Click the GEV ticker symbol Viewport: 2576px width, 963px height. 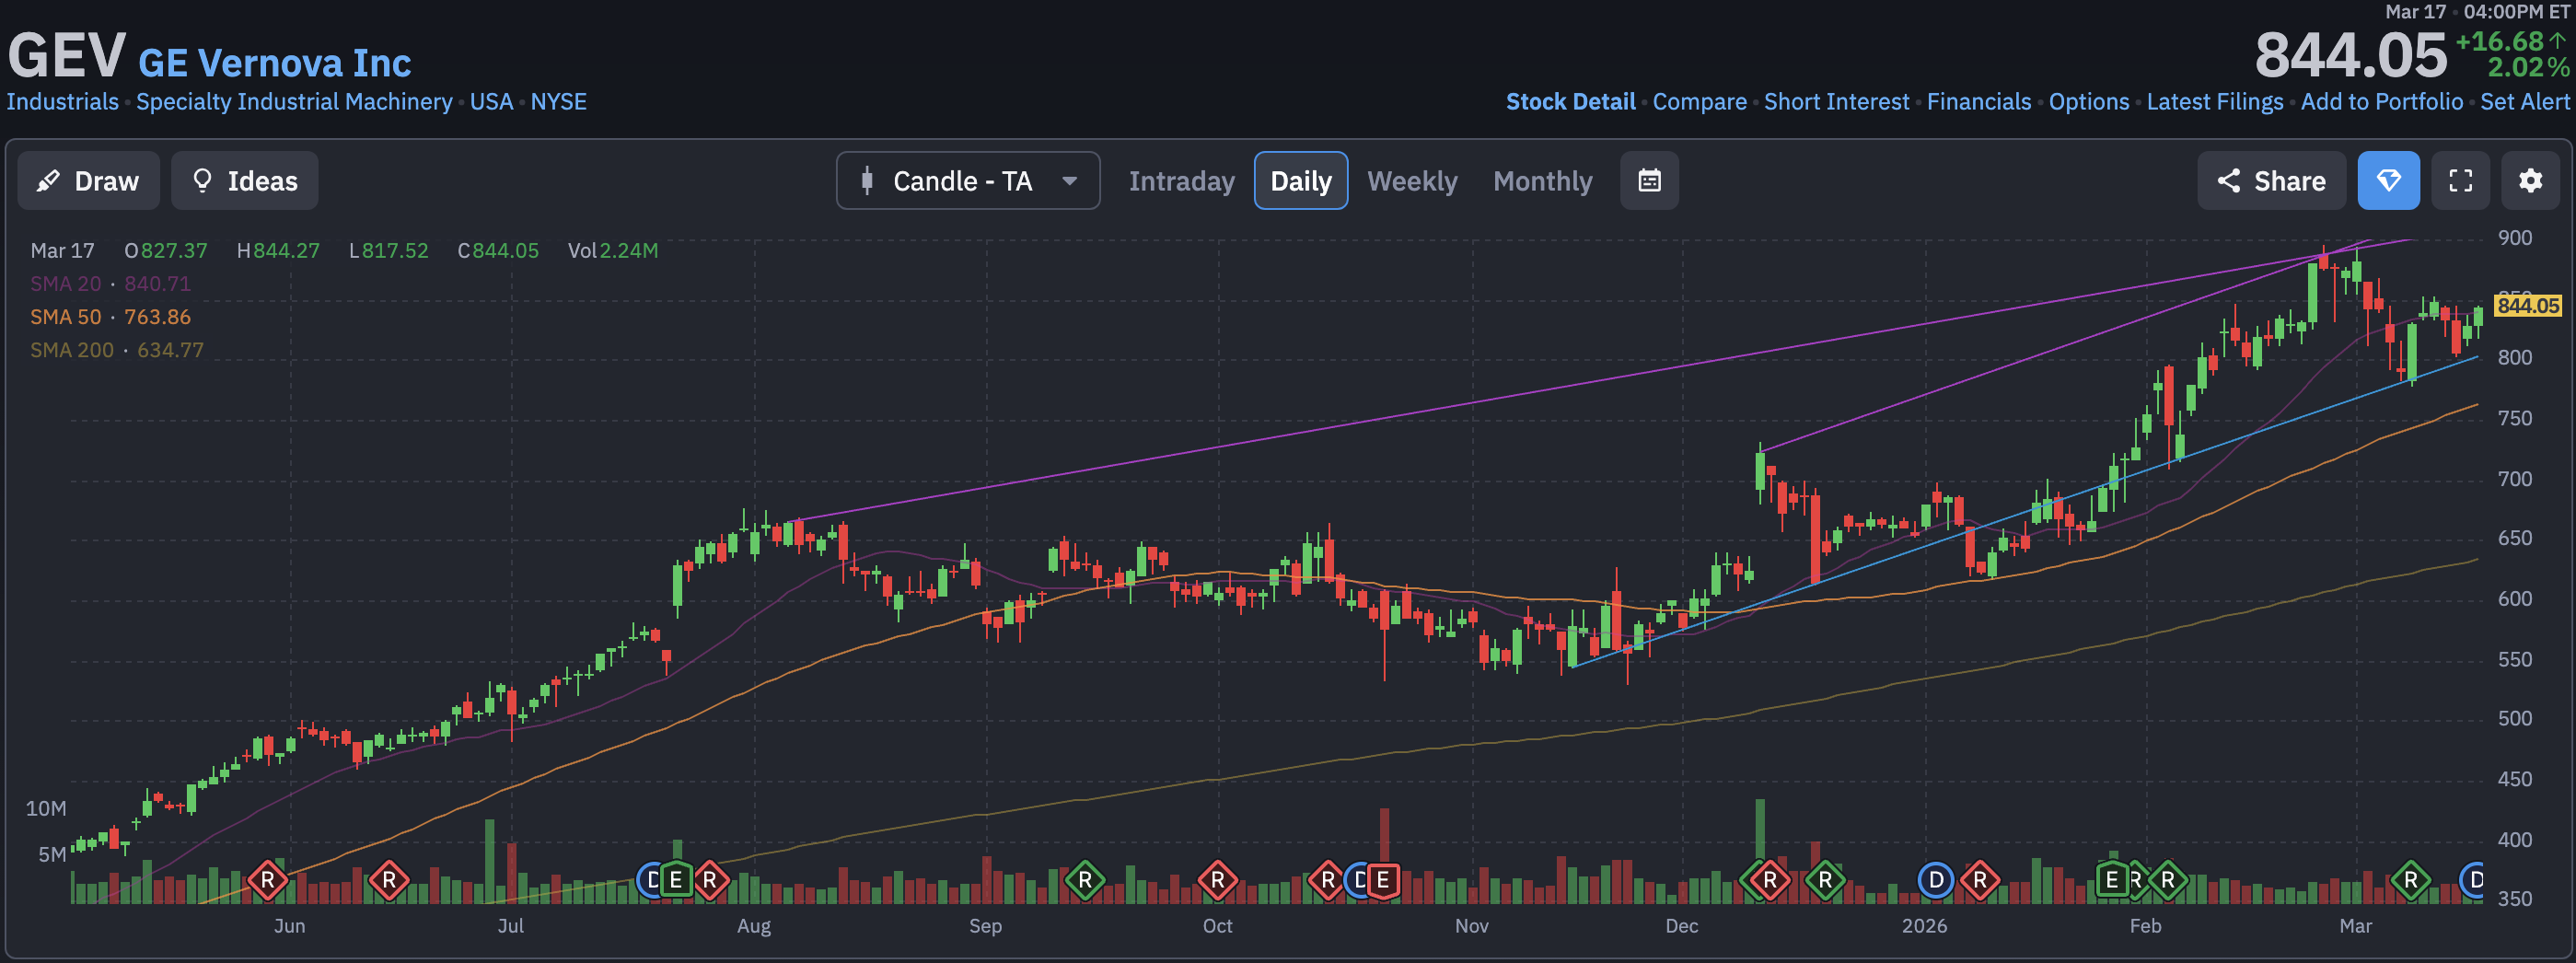click(x=67, y=56)
